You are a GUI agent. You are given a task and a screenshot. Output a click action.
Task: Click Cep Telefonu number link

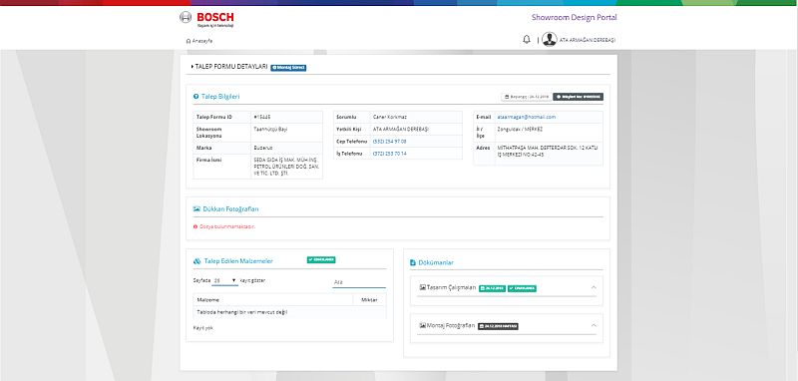pyautogui.click(x=389, y=142)
